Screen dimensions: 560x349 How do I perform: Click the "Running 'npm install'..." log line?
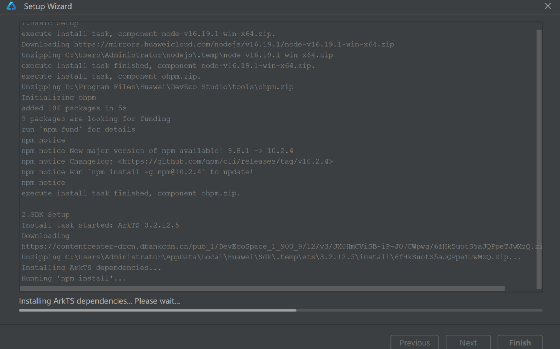click(74, 278)
